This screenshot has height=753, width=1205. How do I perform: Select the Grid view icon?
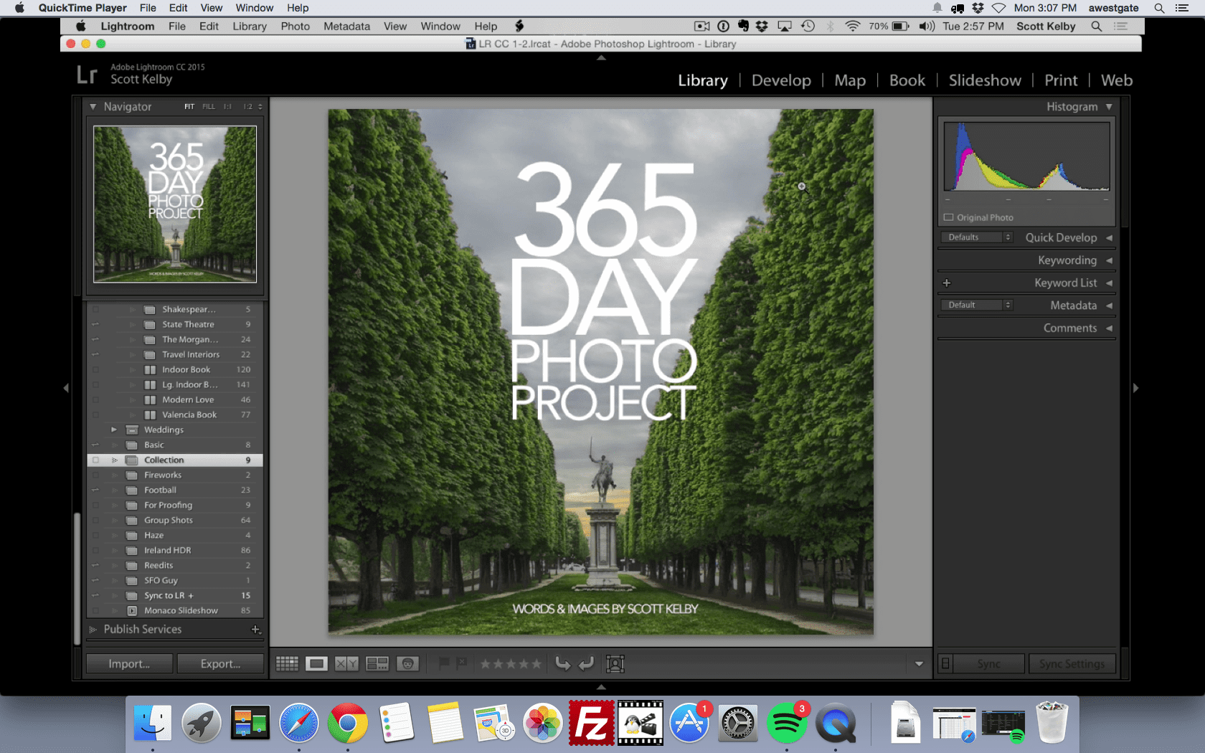(x=287, y=664)
